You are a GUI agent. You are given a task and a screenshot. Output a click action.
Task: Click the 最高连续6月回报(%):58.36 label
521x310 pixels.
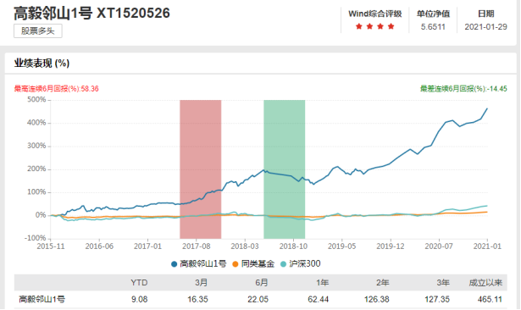56,89
